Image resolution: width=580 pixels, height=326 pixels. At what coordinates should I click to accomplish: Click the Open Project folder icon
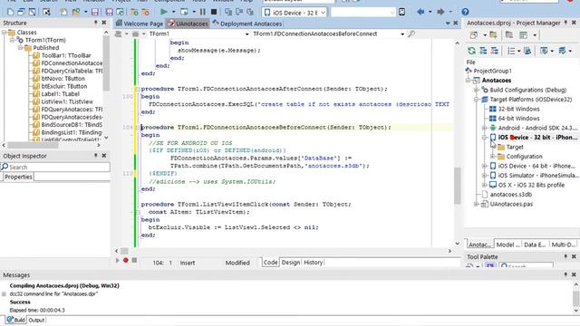pos(75,12)
